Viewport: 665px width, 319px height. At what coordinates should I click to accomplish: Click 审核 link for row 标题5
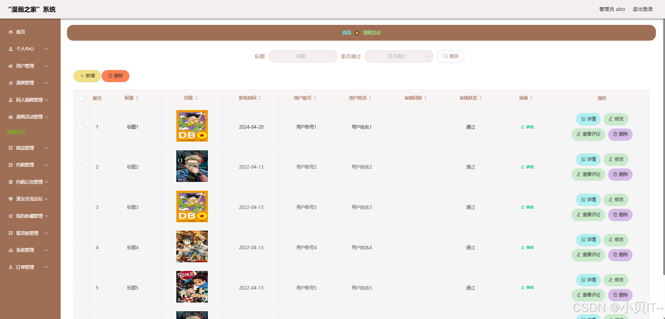click(527, 287)
